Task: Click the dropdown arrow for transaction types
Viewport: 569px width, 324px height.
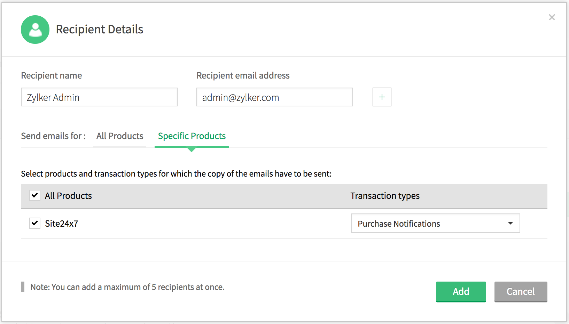Action: 510,223
